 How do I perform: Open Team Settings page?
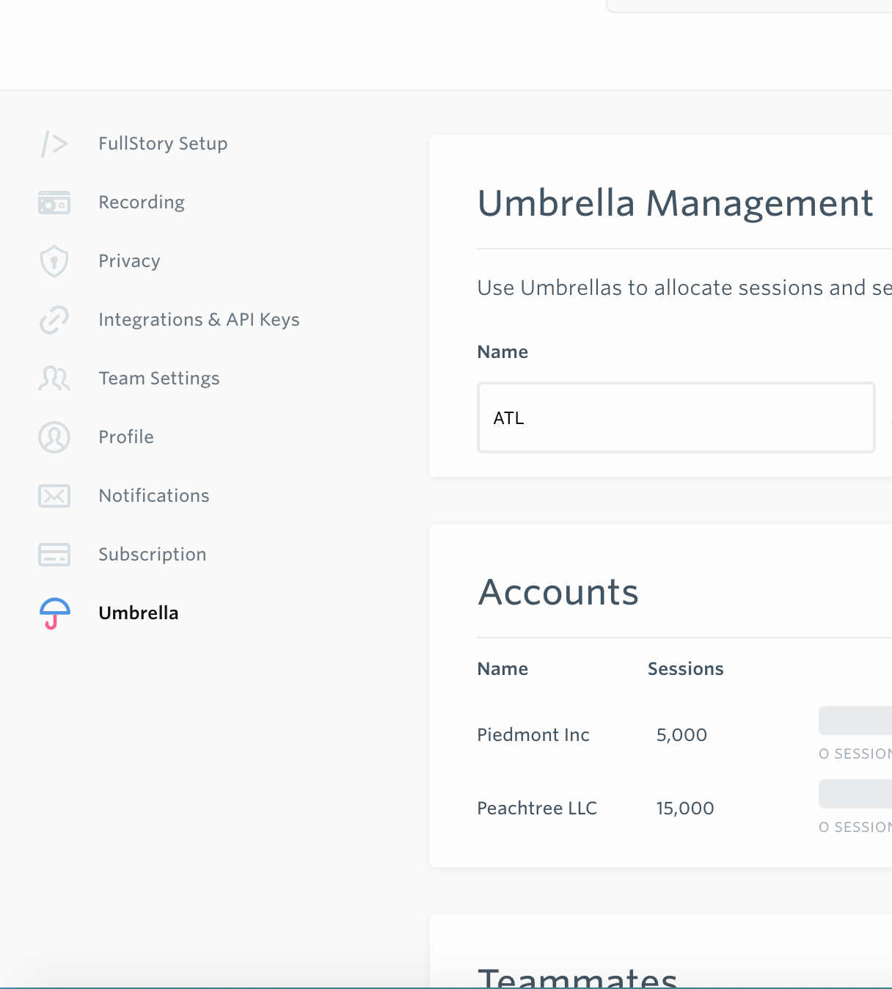pyautogui.click(x=159, y=378)
